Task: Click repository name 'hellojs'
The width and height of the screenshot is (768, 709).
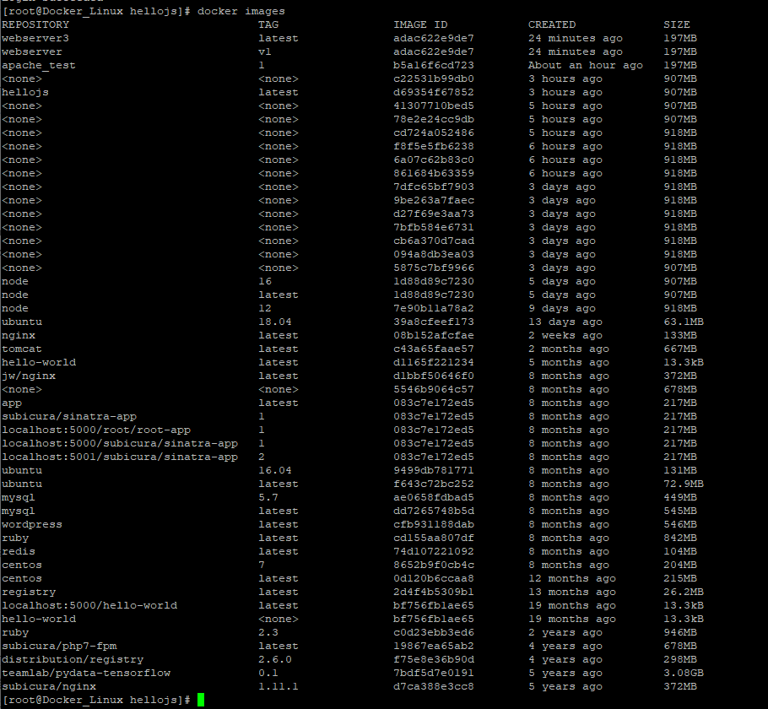Action: (x=25, y=92)
